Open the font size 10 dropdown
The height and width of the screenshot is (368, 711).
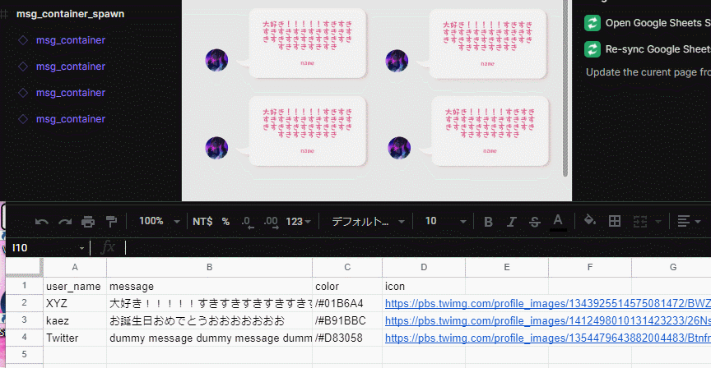coord(446,221)
